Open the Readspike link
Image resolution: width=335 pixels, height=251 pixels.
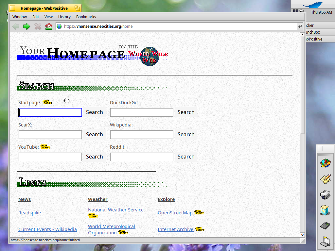tap(30, 213)
